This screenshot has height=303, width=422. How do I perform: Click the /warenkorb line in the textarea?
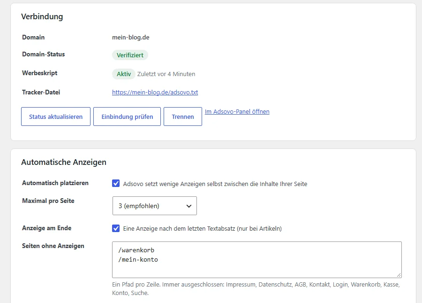pyautogui.click(x=136, y=250)
